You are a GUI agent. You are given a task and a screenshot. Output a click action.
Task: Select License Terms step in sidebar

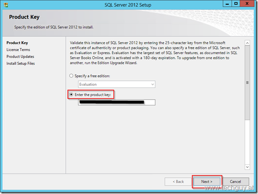tap(18, 50)
